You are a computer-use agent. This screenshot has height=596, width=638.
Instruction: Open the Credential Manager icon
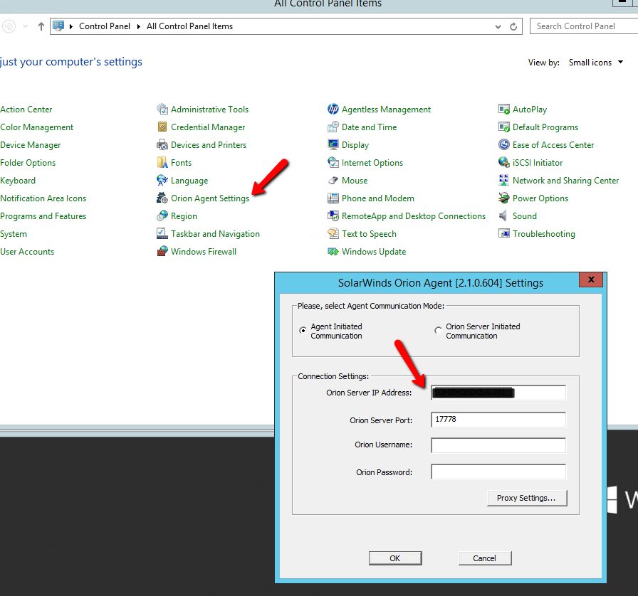click(x=162, y=127)
